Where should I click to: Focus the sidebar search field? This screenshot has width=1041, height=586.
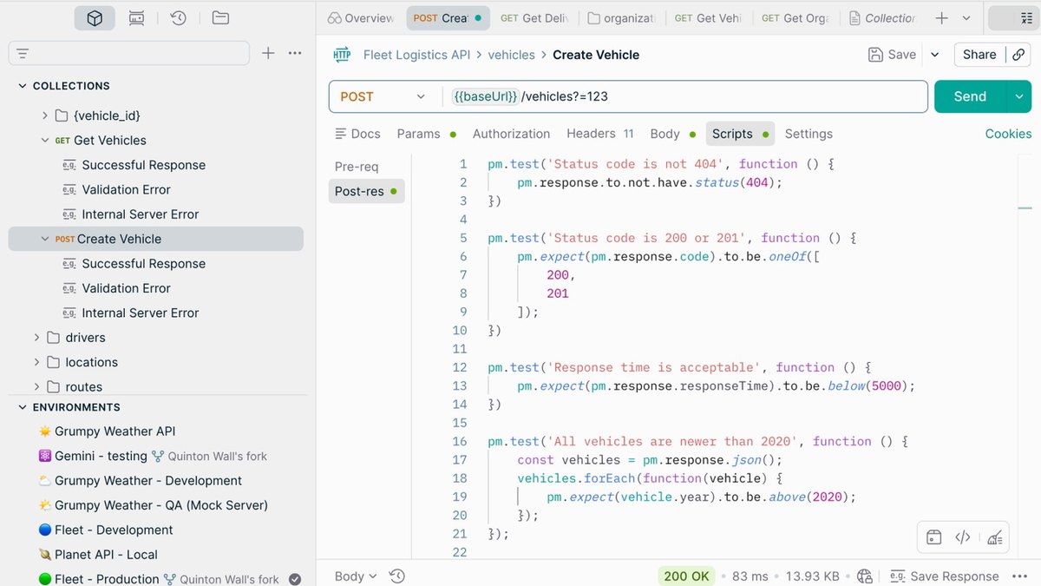(x=129, y=54)
